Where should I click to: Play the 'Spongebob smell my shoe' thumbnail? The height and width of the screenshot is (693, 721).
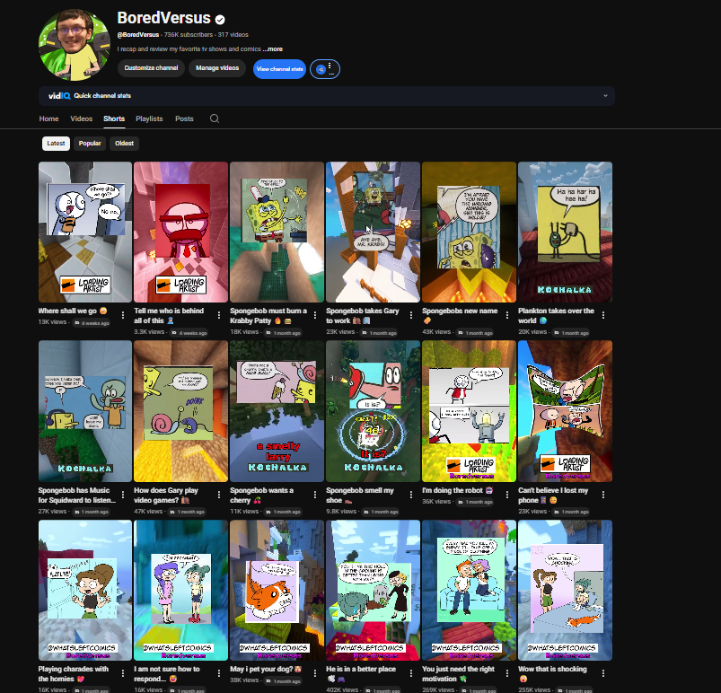coord(373,411)
